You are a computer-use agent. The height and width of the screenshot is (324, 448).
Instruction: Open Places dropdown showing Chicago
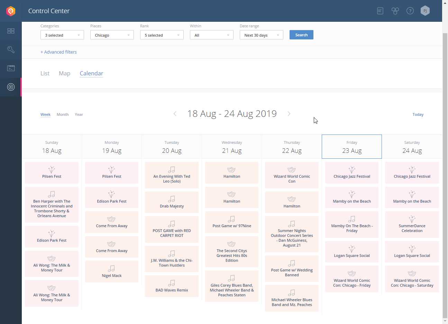tap(112, 35)
